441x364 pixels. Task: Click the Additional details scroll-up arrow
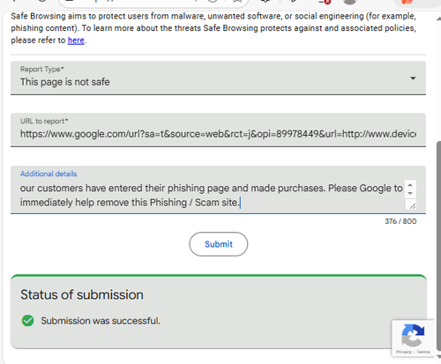(410, 185)
